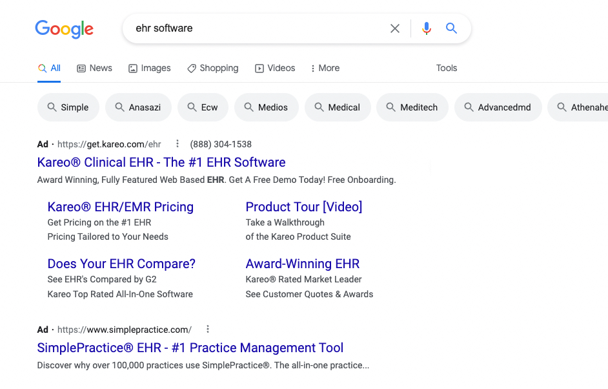The width and height of the screenshot is (608, 389).
Task: Click Kareo ad description starting 'Award Winning'
Action: (x=216, y=180)
